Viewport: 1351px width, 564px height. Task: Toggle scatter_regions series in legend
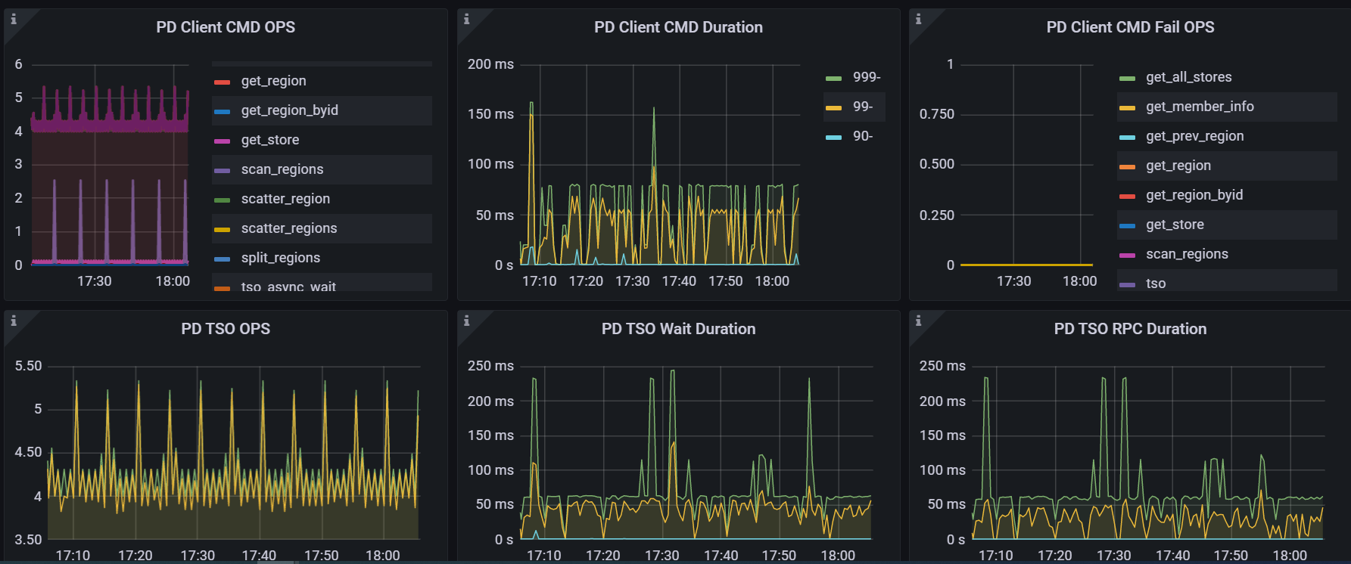[288, 228]
